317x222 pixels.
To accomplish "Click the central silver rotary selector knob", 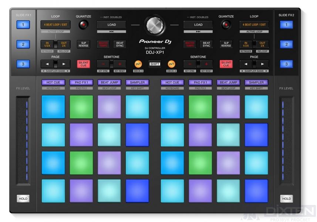I will (155, 26).
